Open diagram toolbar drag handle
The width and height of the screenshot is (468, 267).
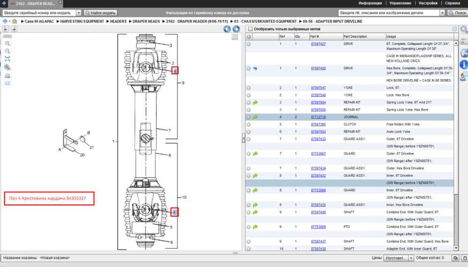pos(7,36)
